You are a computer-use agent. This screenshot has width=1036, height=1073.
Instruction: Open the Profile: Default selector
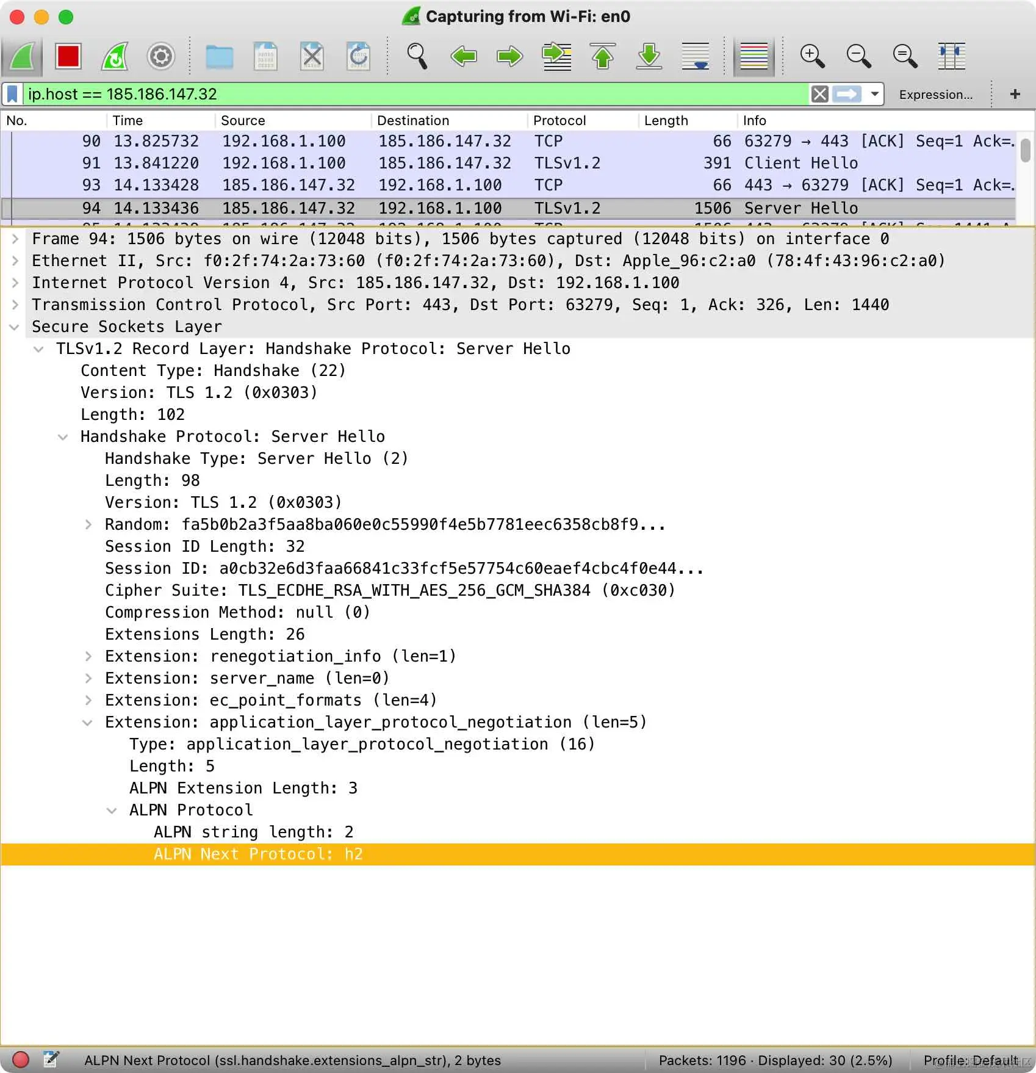(970, 1060)
